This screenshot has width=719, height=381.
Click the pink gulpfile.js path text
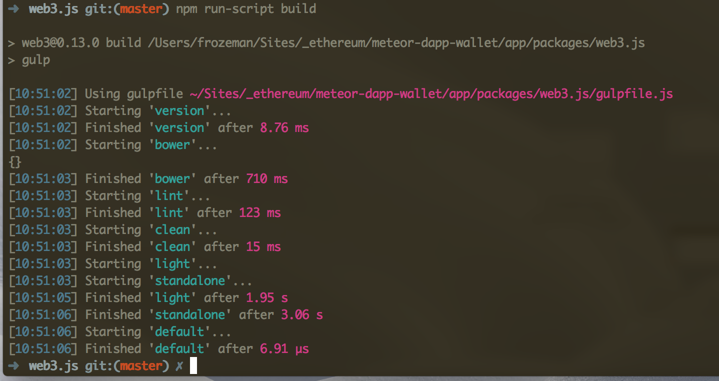coord(431,94)
